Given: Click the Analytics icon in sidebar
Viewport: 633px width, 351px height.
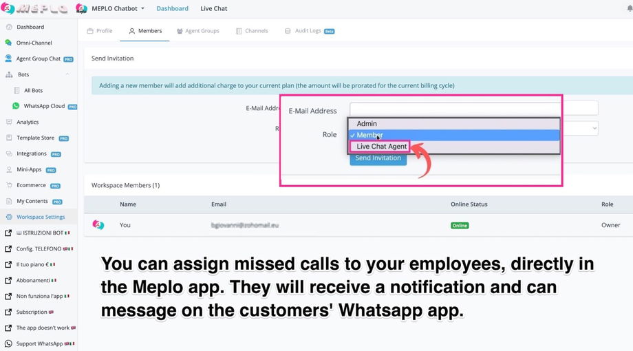Looking at the screenshot, I should 9,122.
